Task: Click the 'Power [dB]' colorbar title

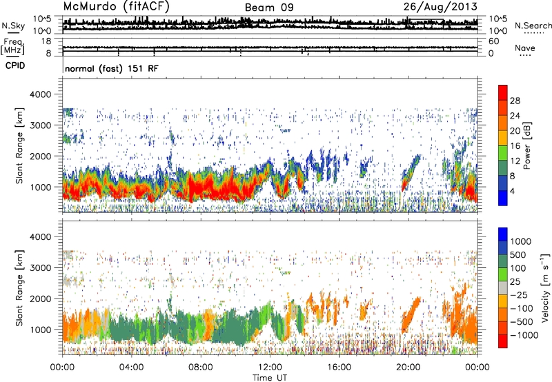Action: click(x=527, y=145)
